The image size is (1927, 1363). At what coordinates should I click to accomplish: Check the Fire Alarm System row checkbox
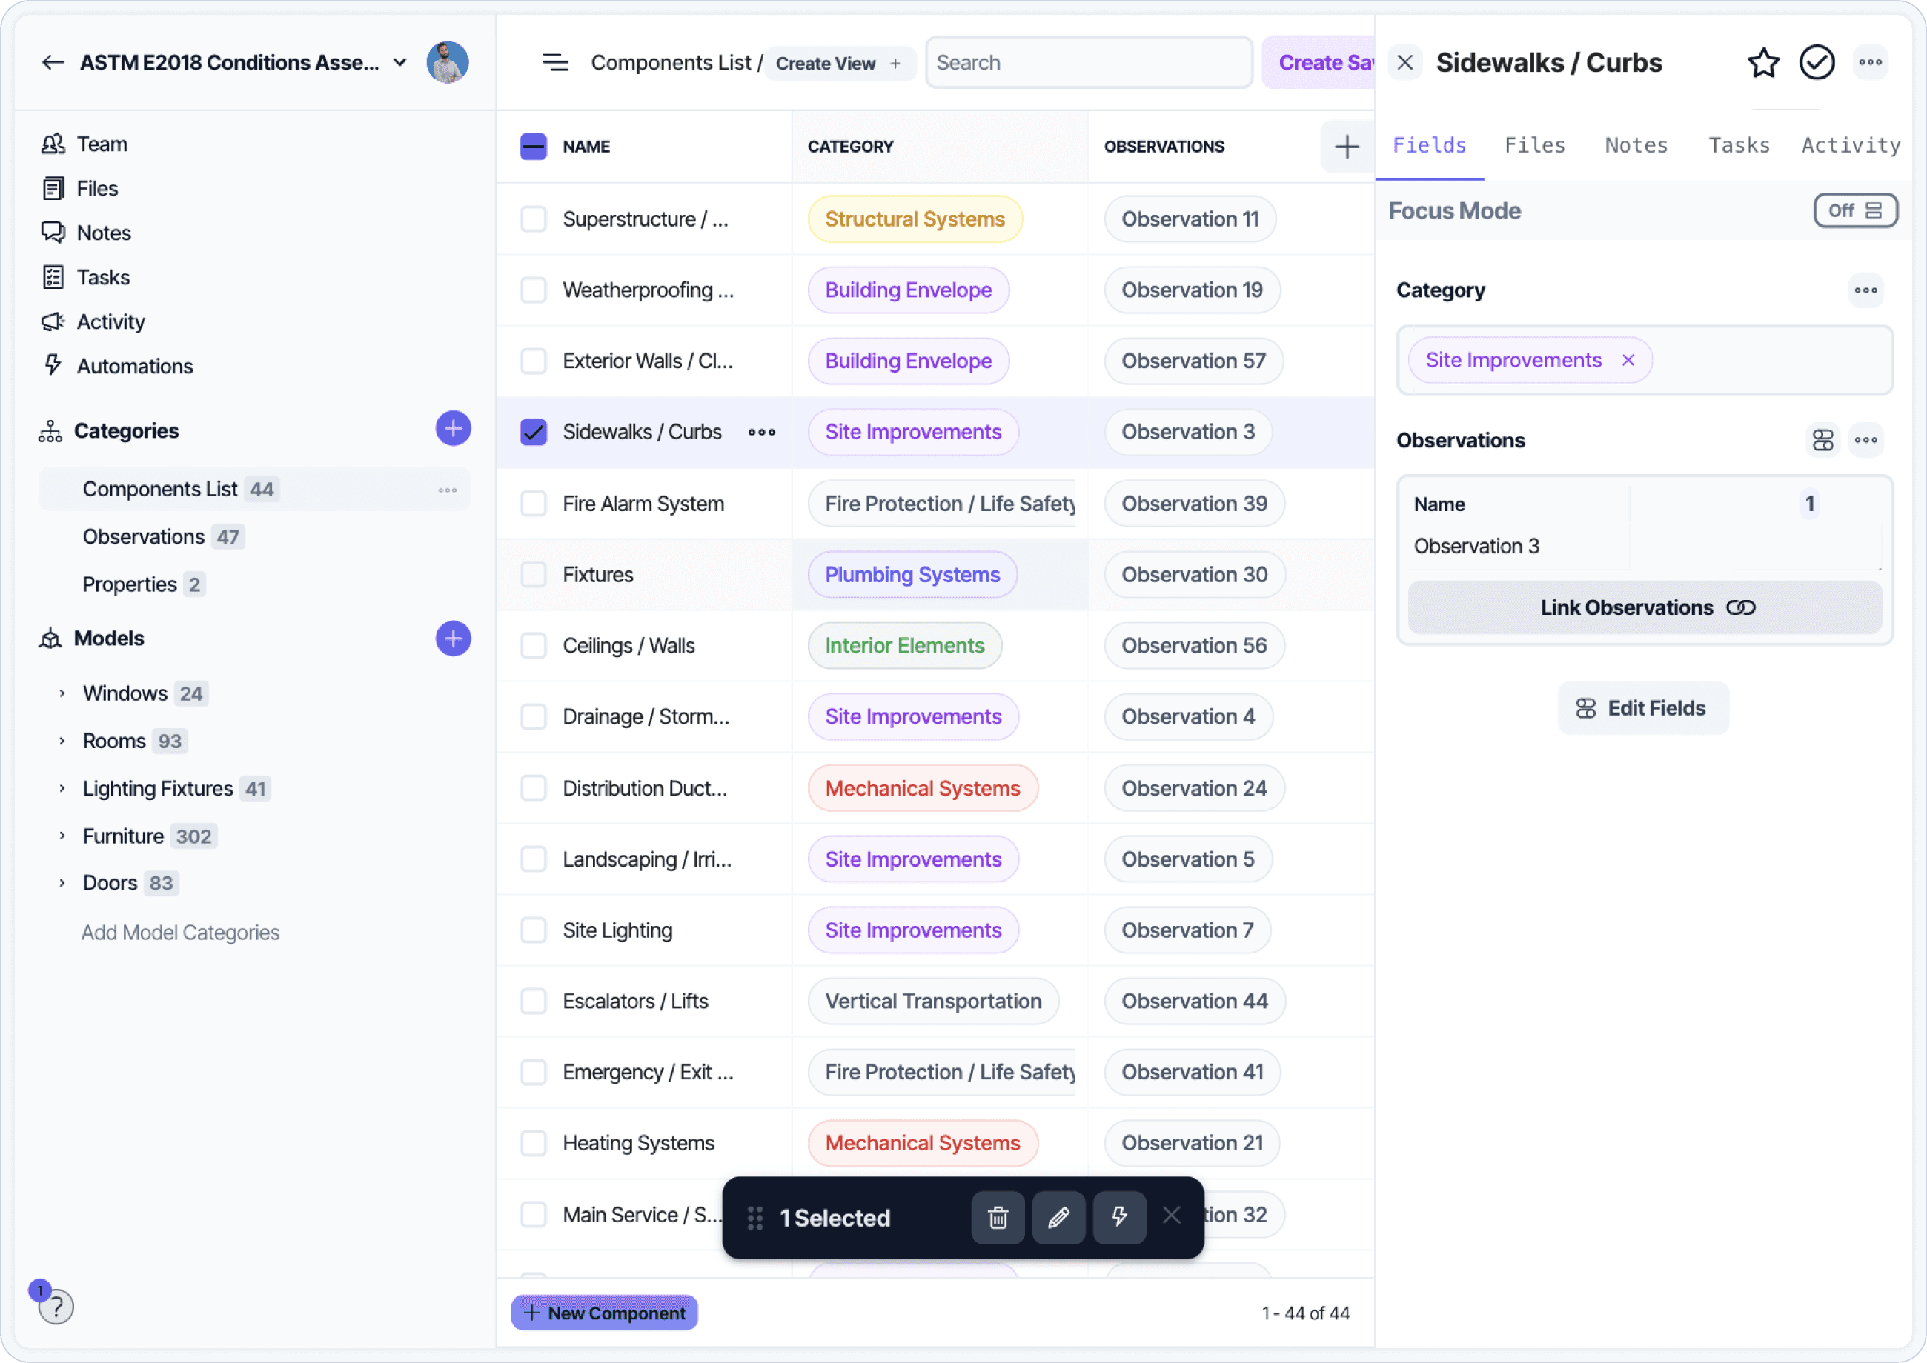(x=533, y=504)
